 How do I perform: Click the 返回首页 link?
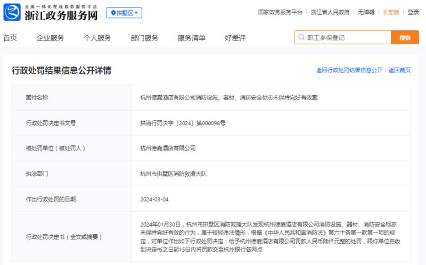click(x=399, y=70)
